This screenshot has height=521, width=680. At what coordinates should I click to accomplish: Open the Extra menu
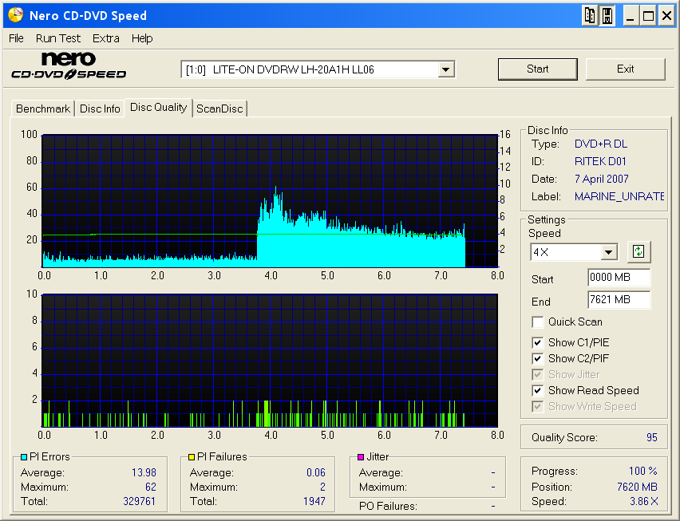(106, 38)
